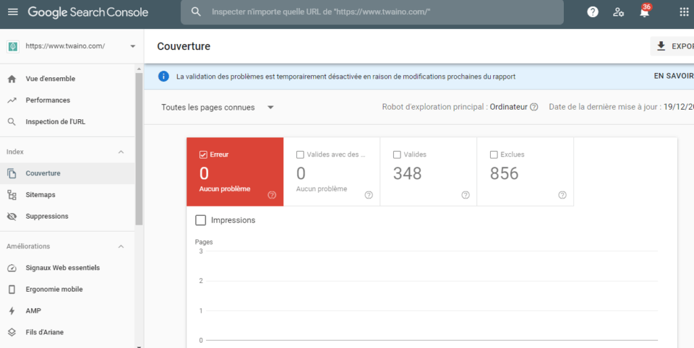Click the help icon beside Ordinateur
694x348 pixels.
534,107
